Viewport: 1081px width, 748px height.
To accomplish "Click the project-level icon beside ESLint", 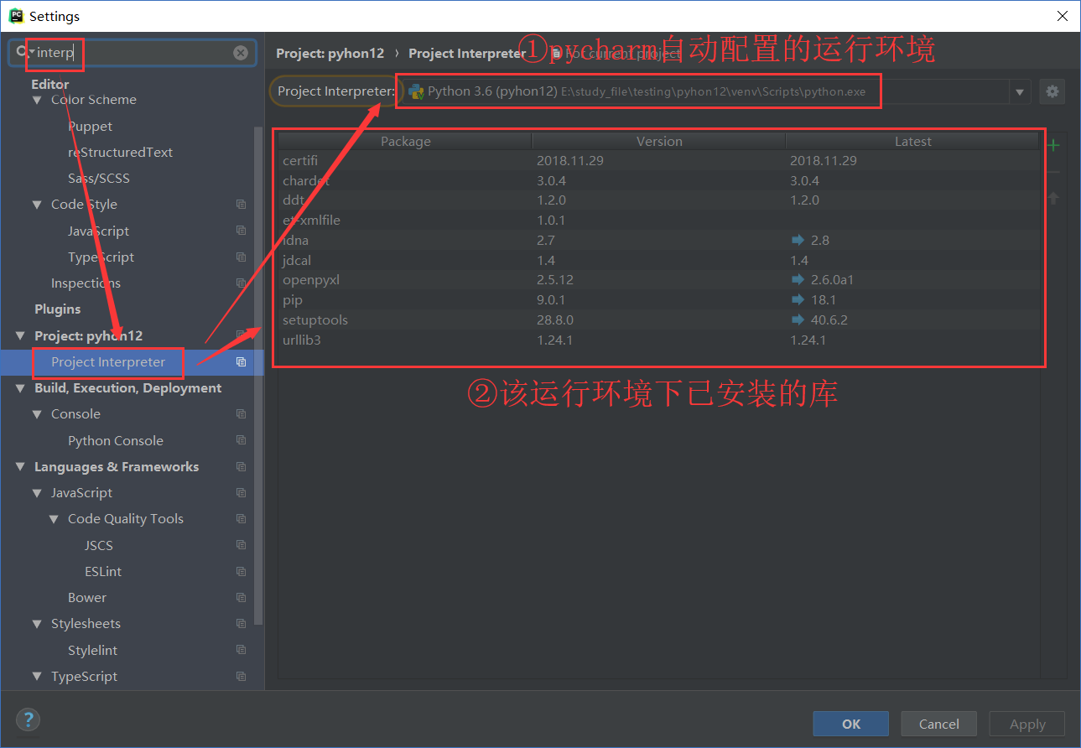I will pos(241,571).
